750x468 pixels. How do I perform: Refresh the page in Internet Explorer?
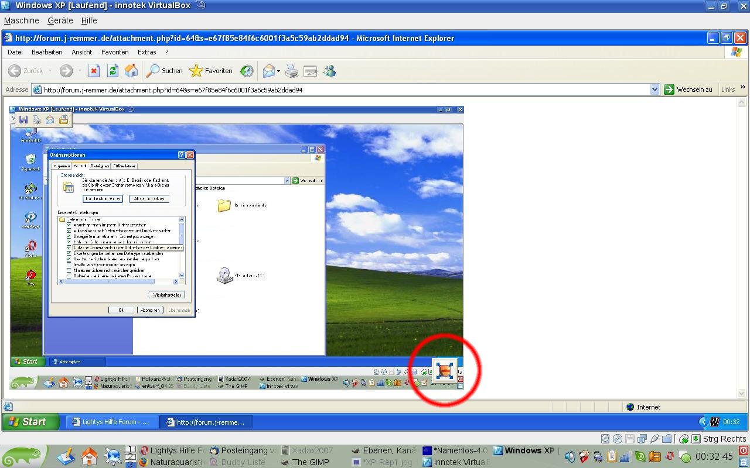click(x=112, y=71)
